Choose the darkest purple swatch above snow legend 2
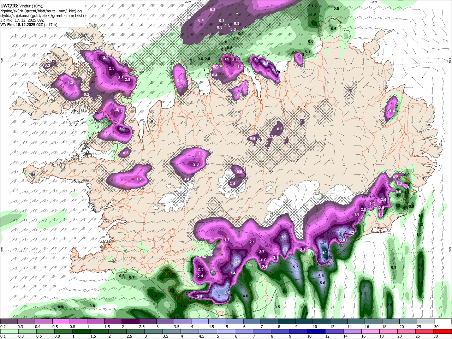Image resolution: width=452 pixels, height=339 pixels. click(130, 322)
